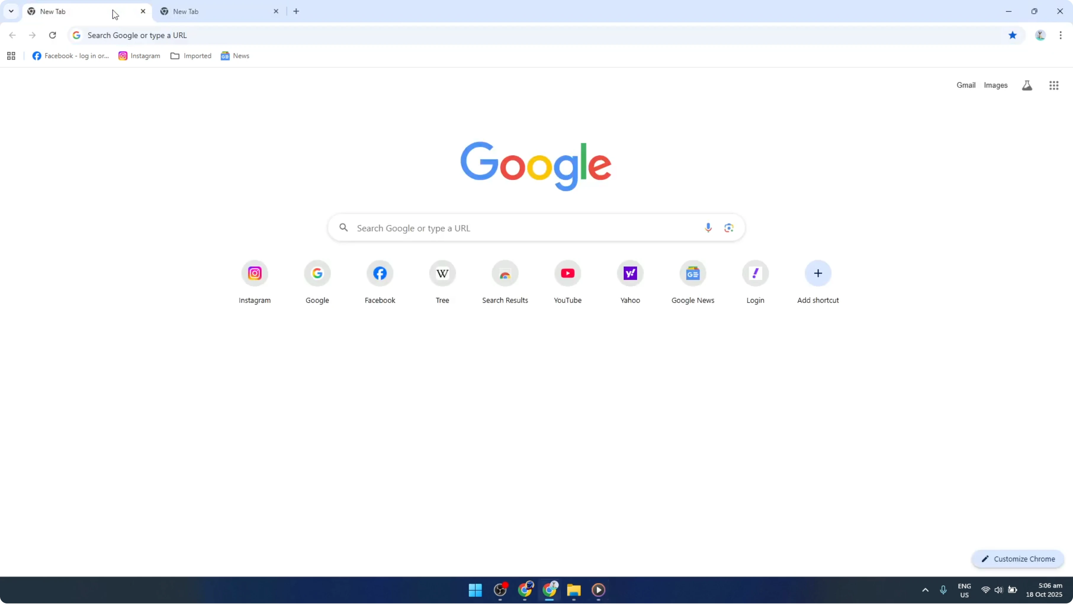Click the Google logo
1073x604 pixels.
tap(536, 166)
